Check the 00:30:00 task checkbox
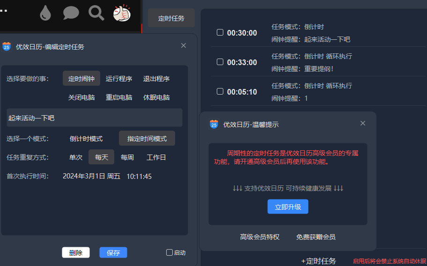The width and height of the screenshot is (427, 266). point(220,32)
